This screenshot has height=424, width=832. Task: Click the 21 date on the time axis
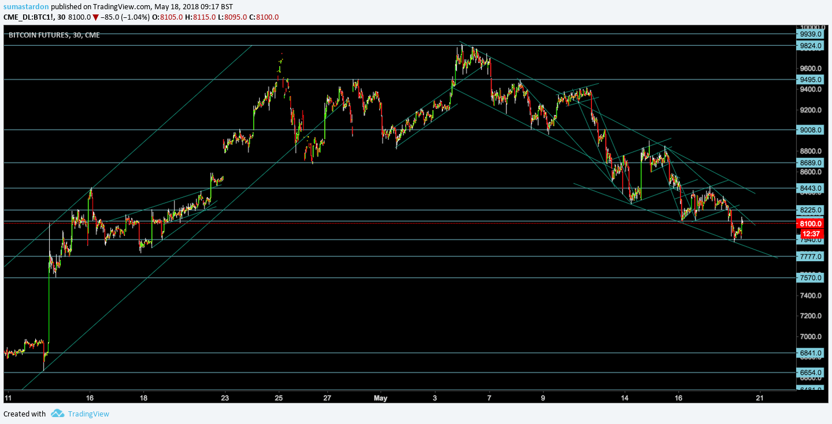[x=760, y=398]
